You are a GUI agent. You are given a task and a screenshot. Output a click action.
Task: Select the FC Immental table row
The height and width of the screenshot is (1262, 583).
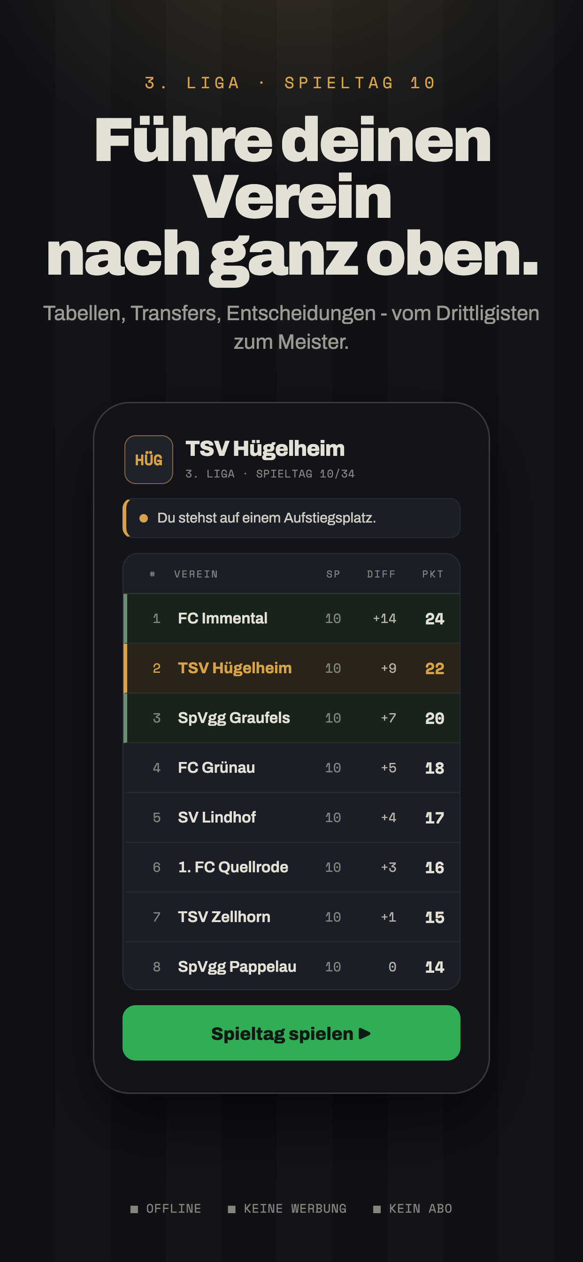(x=291, y=618)
